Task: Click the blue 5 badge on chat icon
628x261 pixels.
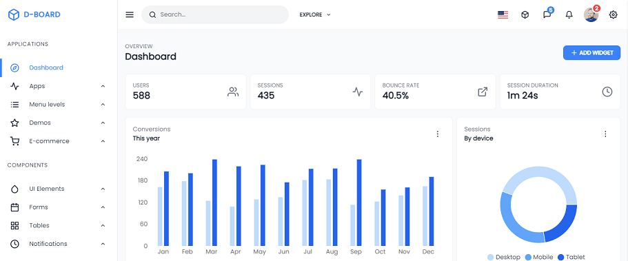Action: [x=551, y=10]
